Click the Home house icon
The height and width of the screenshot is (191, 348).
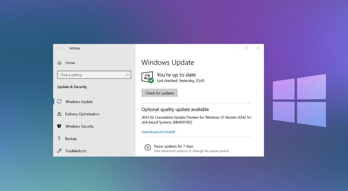[60, 63]
